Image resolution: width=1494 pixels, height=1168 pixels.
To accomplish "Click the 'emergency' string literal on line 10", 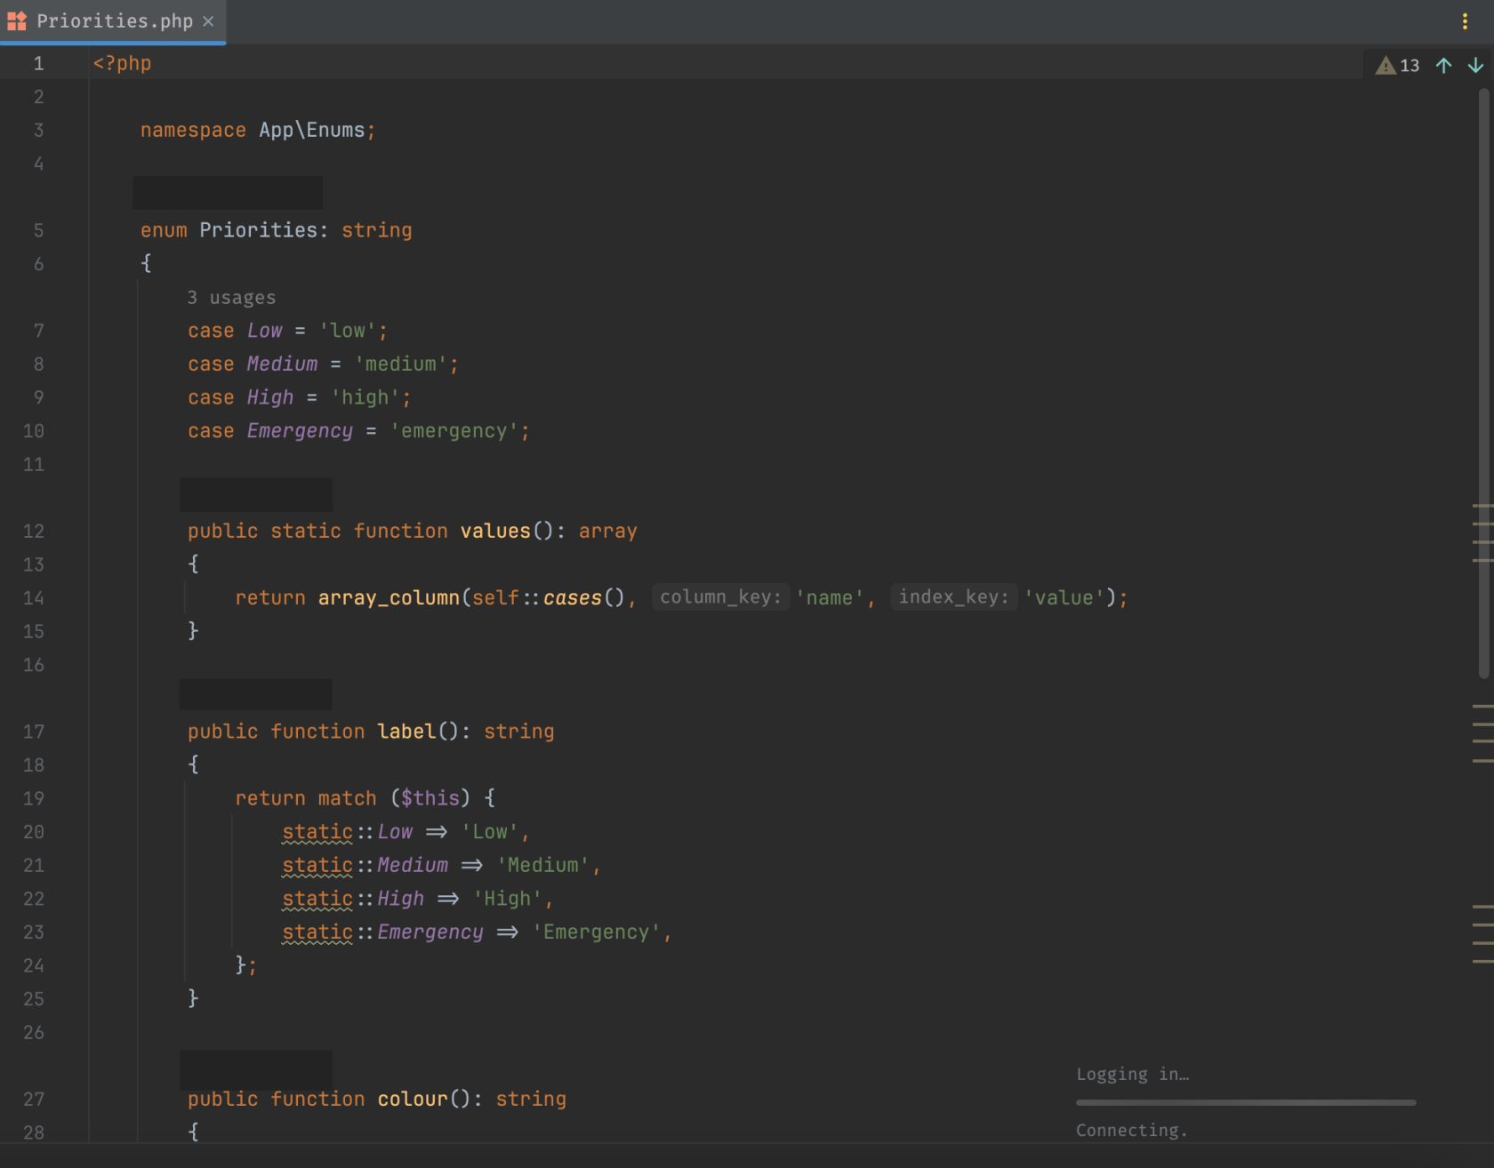I will [x=454, y=431].
